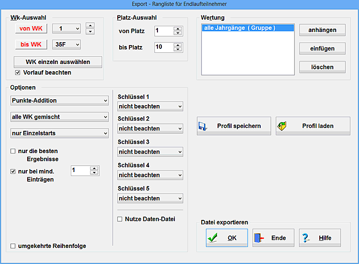Enable nur die besten Ergebnisse checkbox
Screen dimensions: 359x264
[x=13, y=151]
